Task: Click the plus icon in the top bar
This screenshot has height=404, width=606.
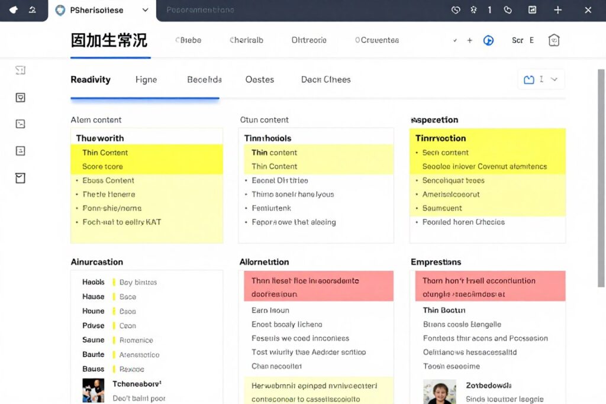Action: 557,10
